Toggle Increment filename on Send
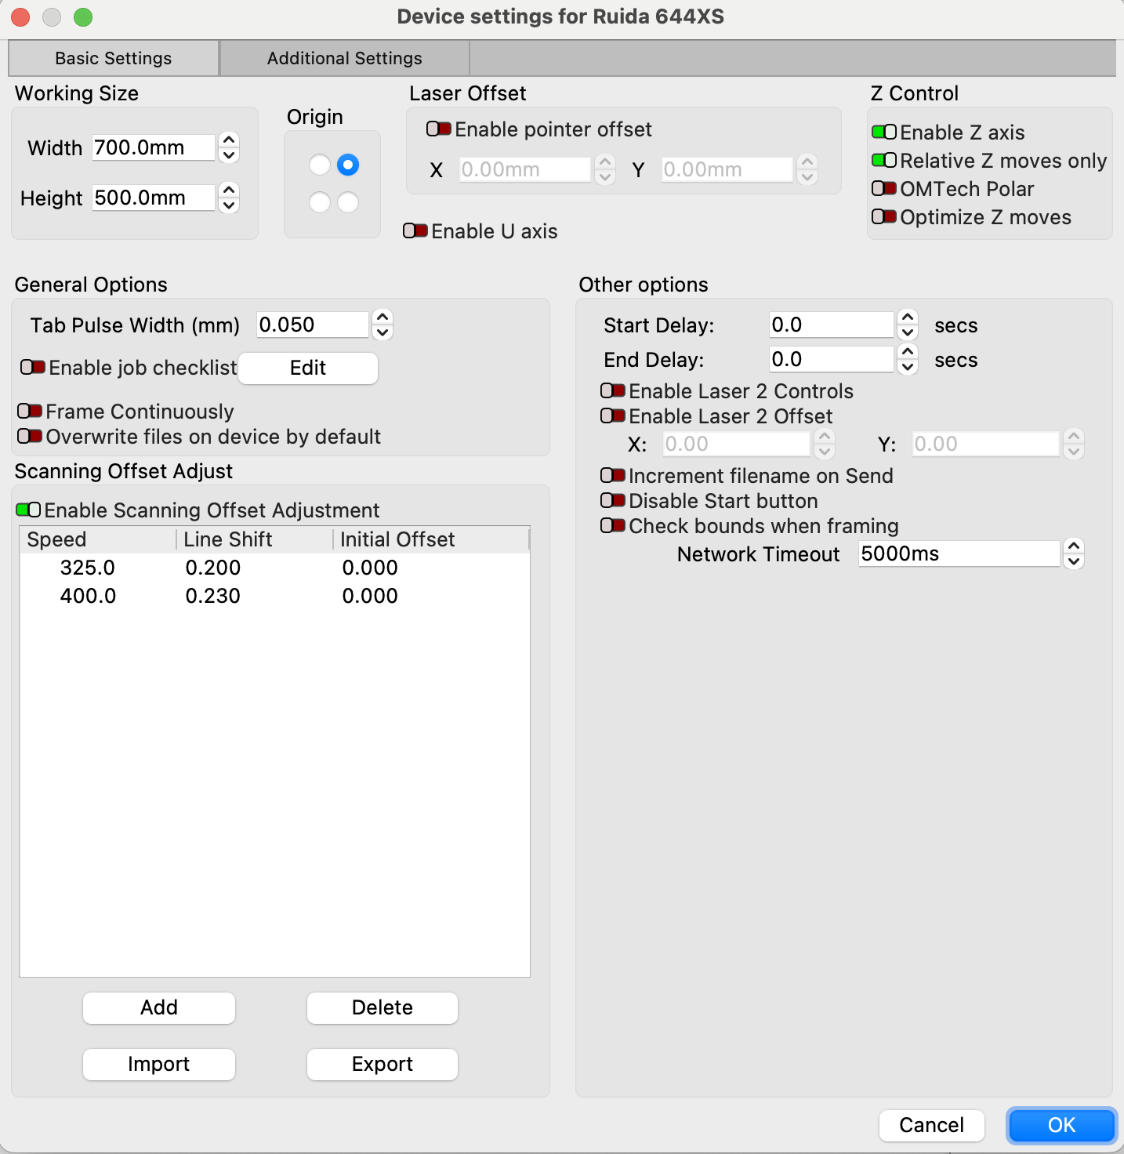Screen dimensions: 1124x1154 (x=613, y=475)
